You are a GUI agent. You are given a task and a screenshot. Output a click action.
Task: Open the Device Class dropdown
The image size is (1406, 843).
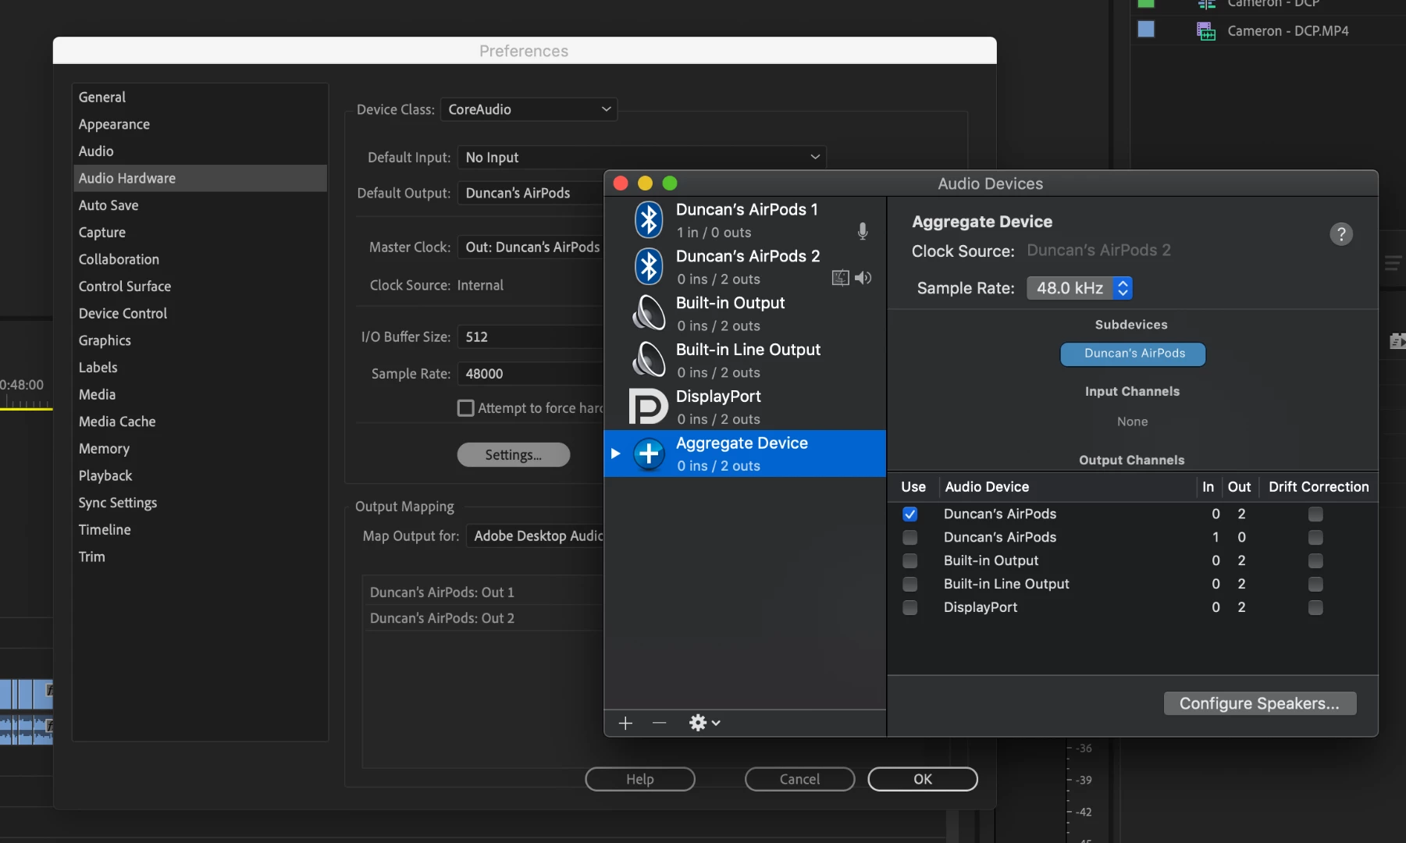[529, 109]
